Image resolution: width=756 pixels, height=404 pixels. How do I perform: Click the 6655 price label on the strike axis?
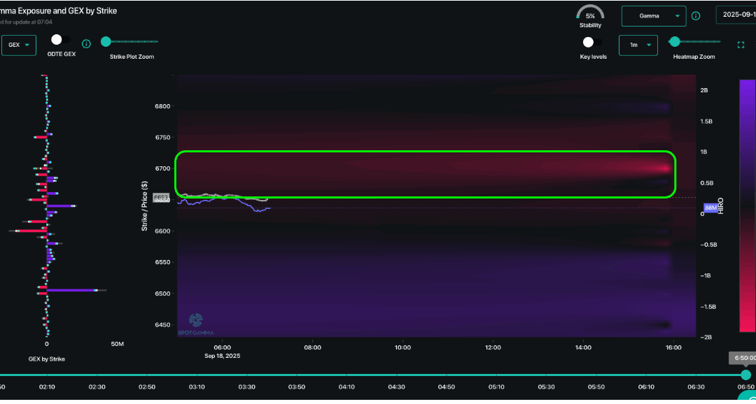[x=160, y=196]
